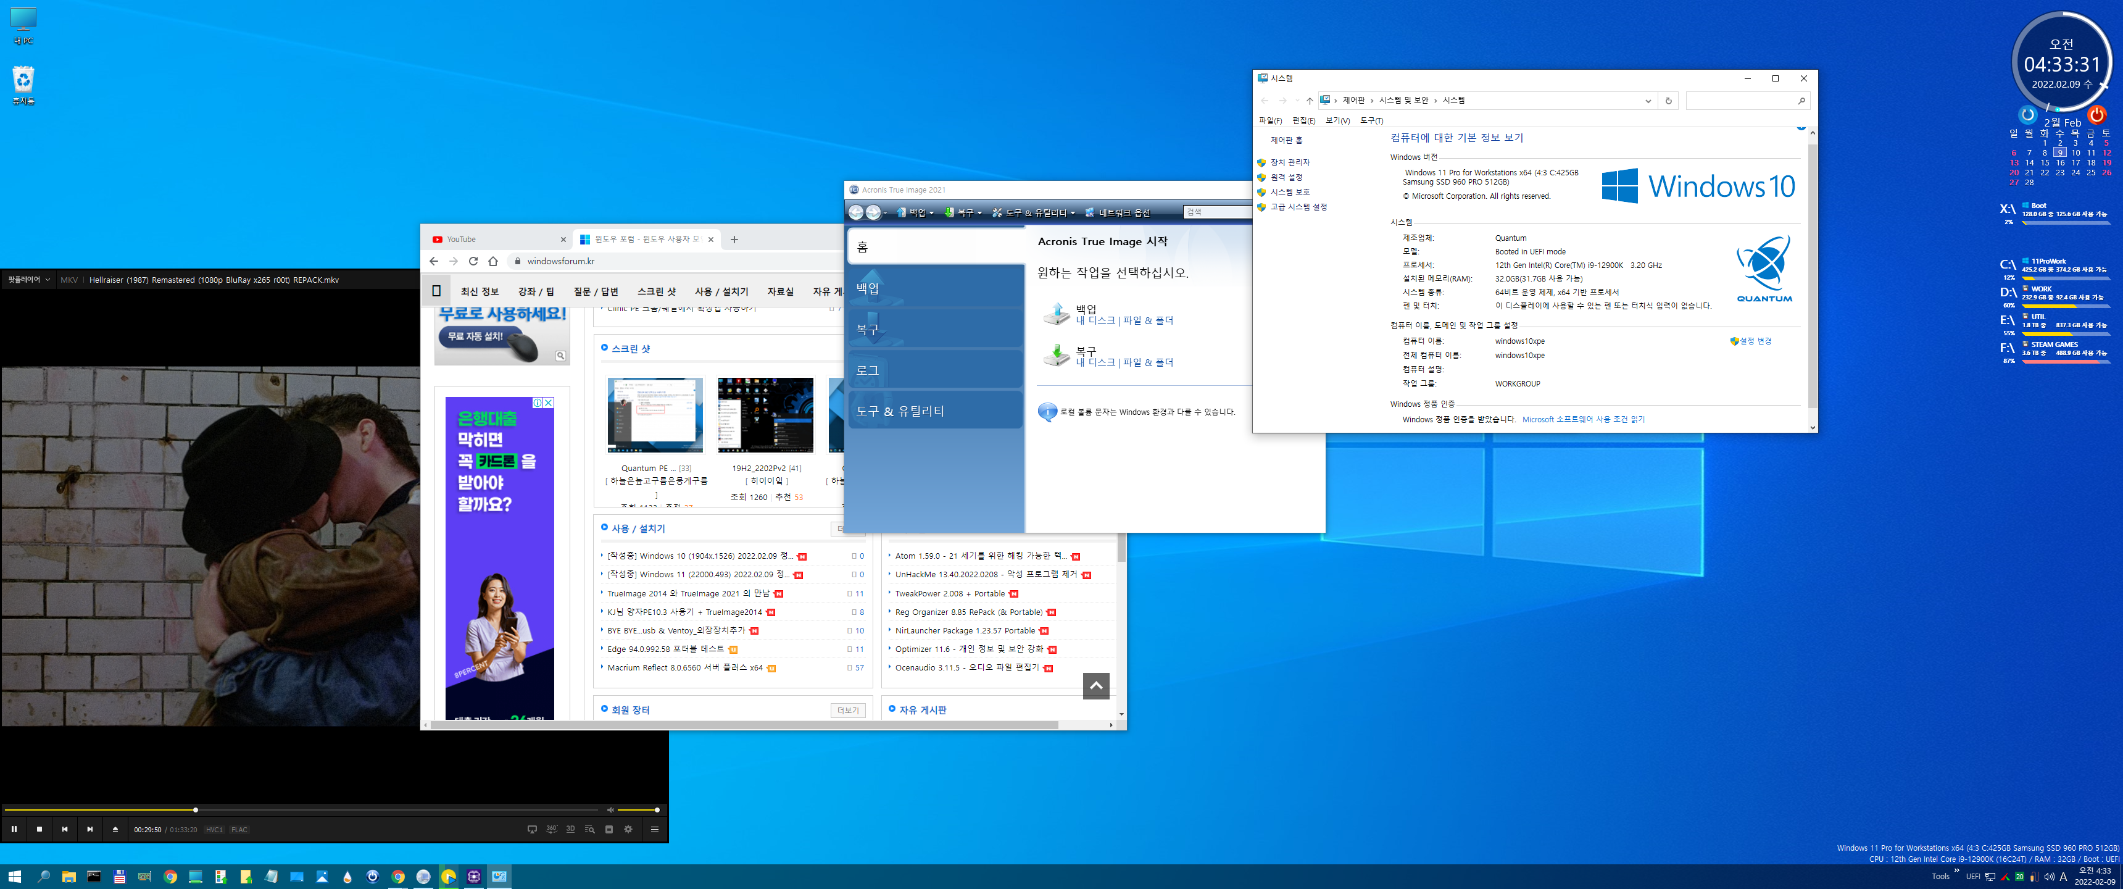Click the PotPlayer seek bar handle
This screenshot has width=2123, height=889.
pos(195,810)
